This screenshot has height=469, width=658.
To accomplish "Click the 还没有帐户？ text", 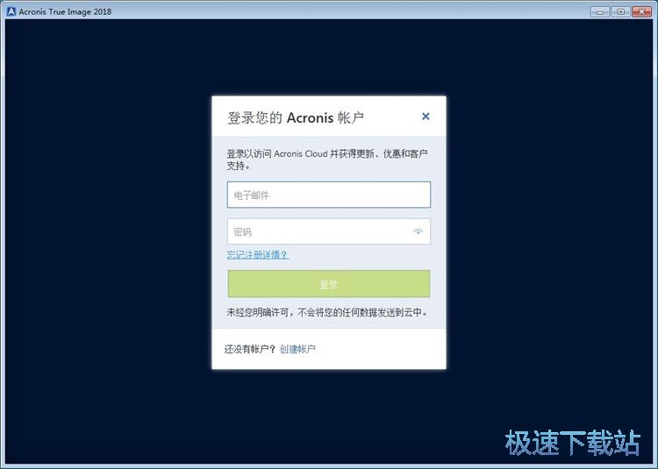I will coord(250,349).
